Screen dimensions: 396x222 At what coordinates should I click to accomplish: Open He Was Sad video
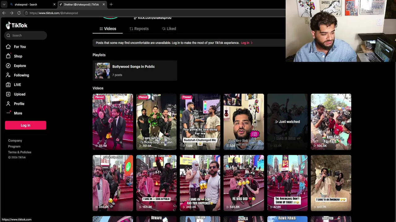[243, 183]
